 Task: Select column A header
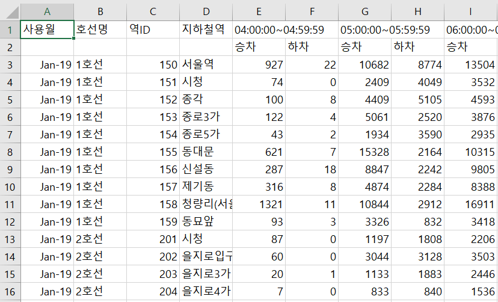pos(47,12)
